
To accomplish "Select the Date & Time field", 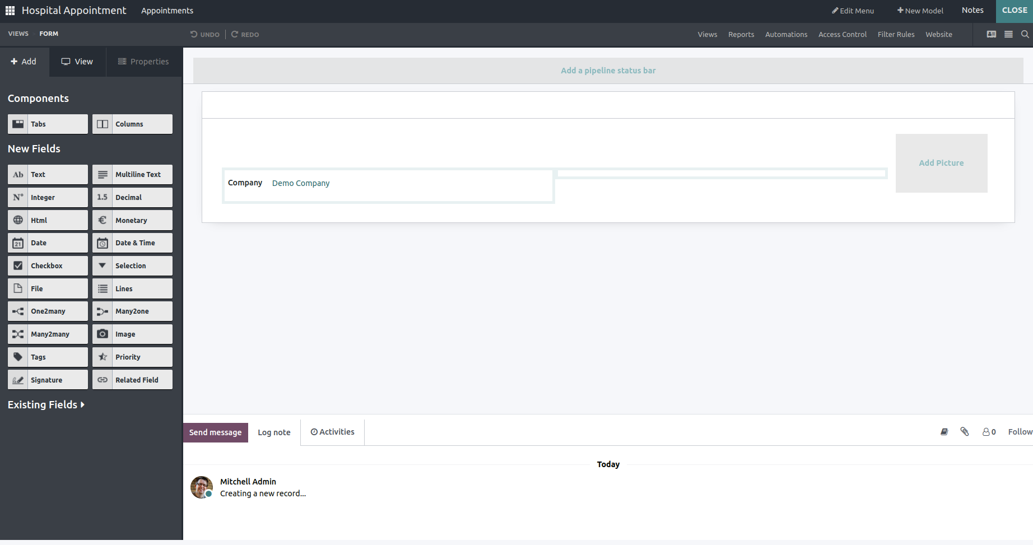I will (x=132, y=243).
